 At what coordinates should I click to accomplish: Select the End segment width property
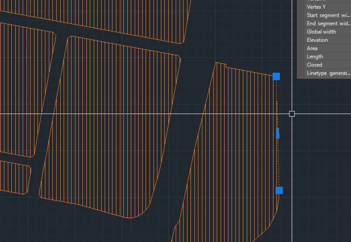[x=328, y=24]
